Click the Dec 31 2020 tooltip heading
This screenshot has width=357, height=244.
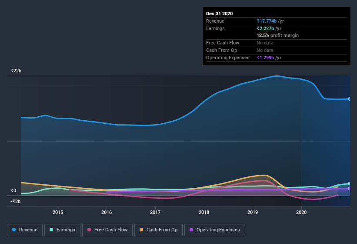pos(219,14)
